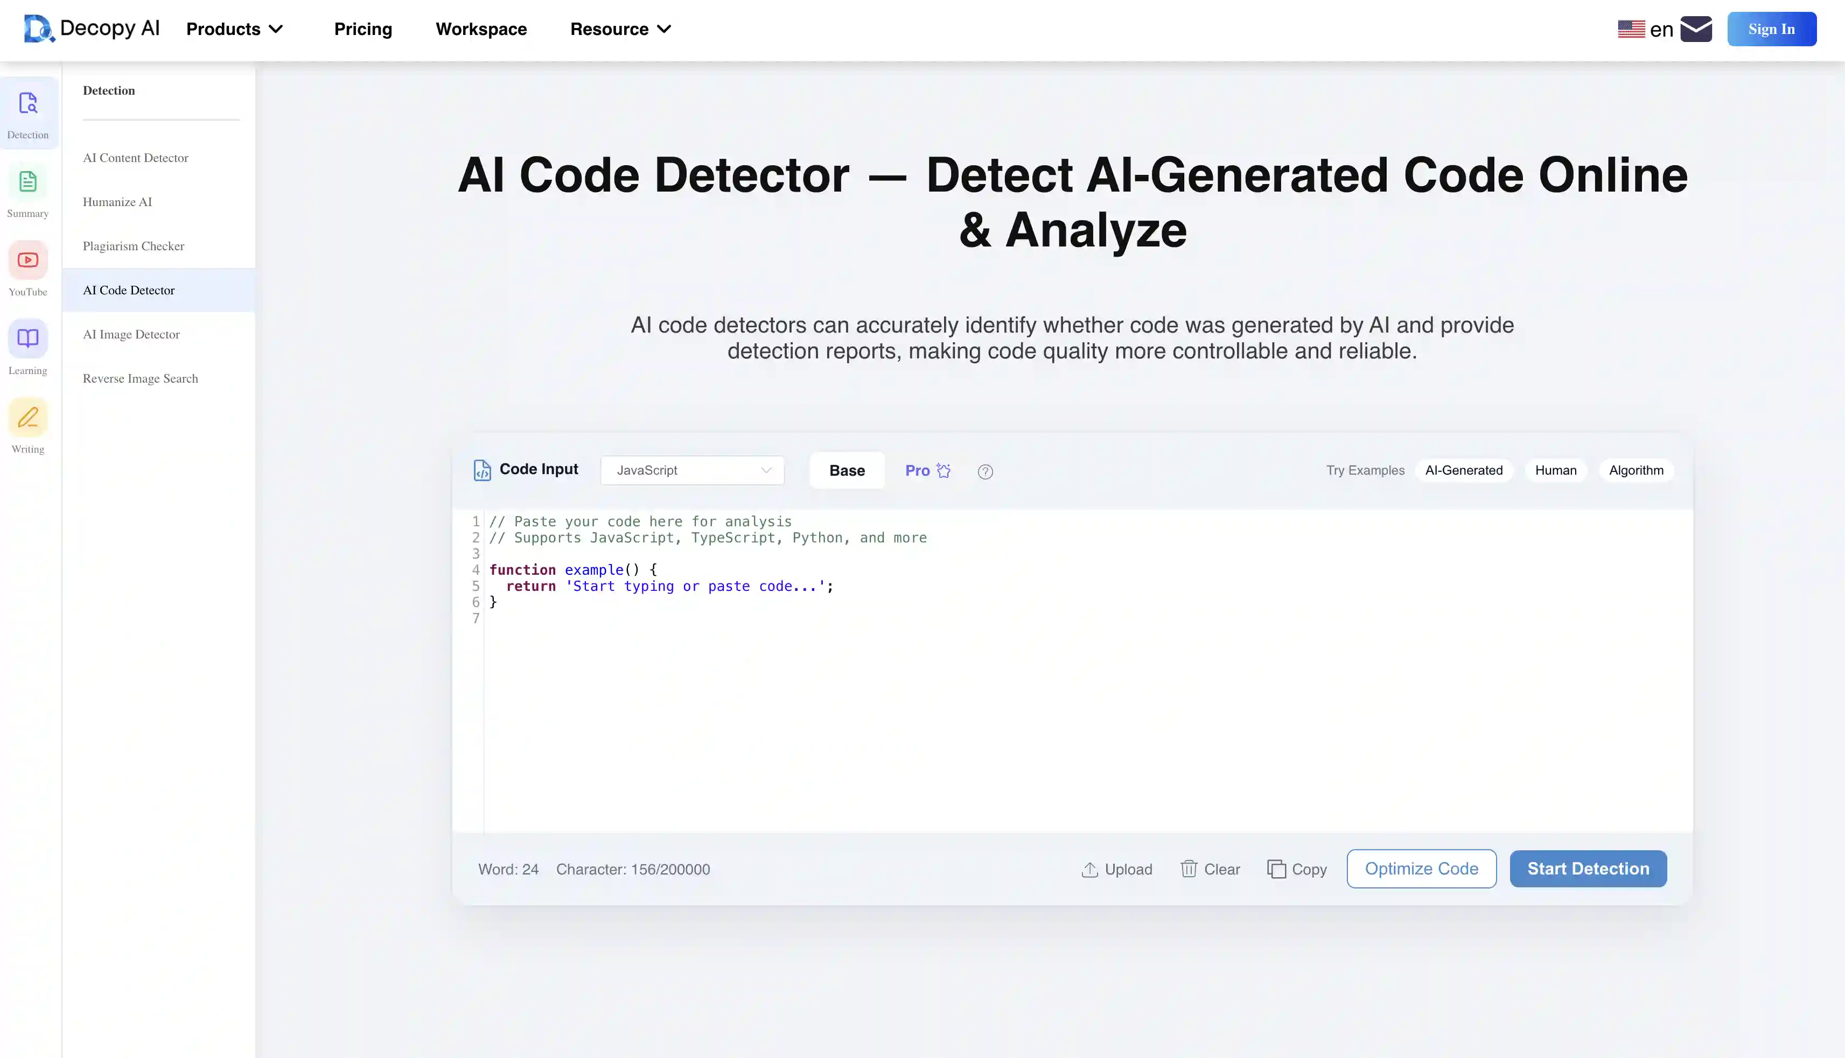
Task: Switch to Pro detection mode
Action: pos(927,470)
